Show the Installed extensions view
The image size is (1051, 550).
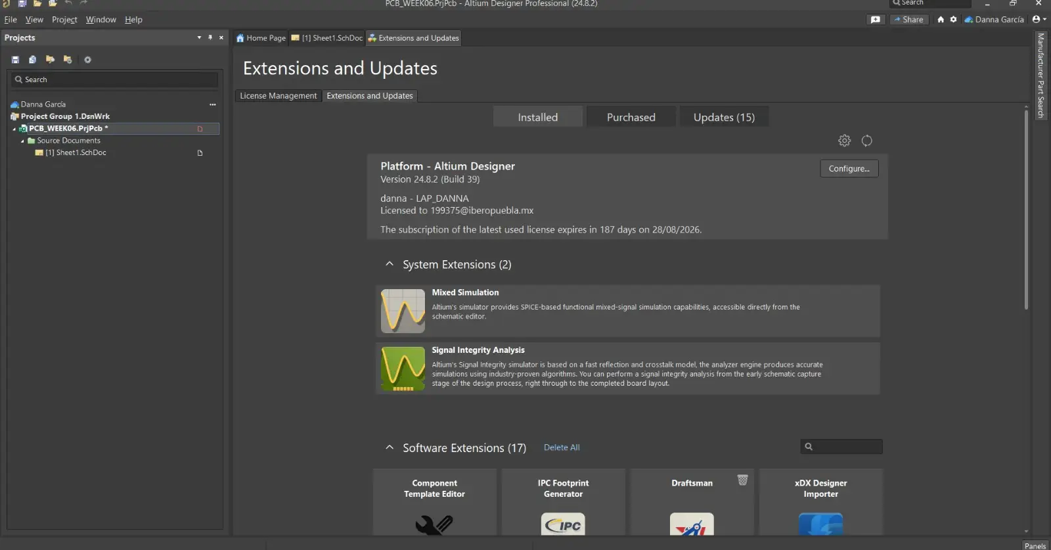pyautogui.click(x=538, y=117)
